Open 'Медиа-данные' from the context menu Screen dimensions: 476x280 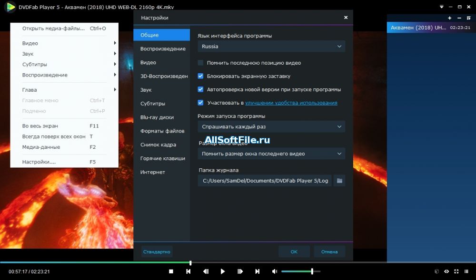coord(64,147)
